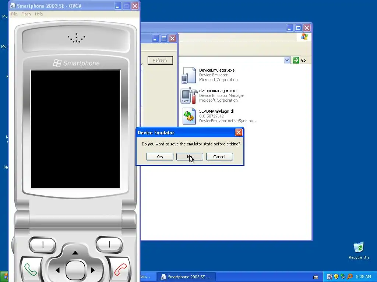Select the SERDMAAsPlugin.dll file icon

pos(189,116)
